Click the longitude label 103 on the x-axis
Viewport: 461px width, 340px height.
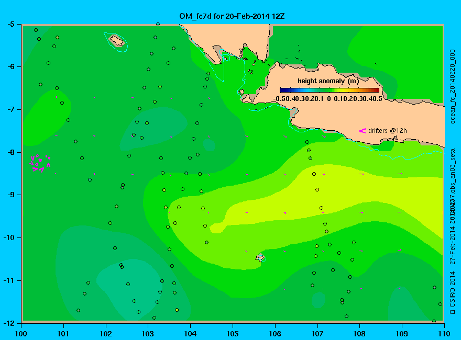point(148,334)
